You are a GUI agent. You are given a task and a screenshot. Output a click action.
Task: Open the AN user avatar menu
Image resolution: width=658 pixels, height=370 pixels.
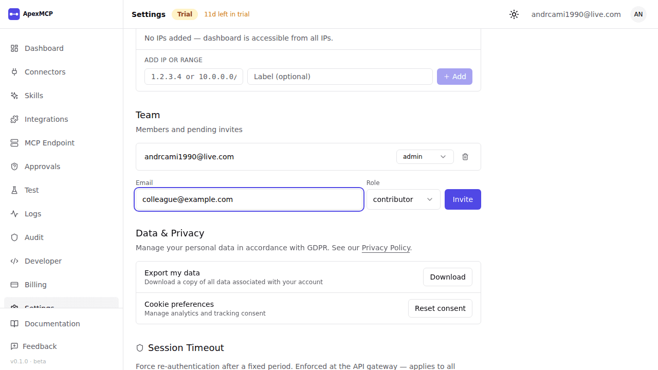click(638, 14)
